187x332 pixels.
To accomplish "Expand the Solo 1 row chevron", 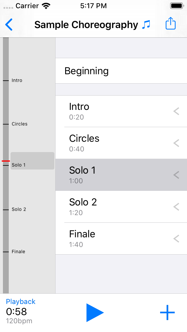I will point(176,175).
